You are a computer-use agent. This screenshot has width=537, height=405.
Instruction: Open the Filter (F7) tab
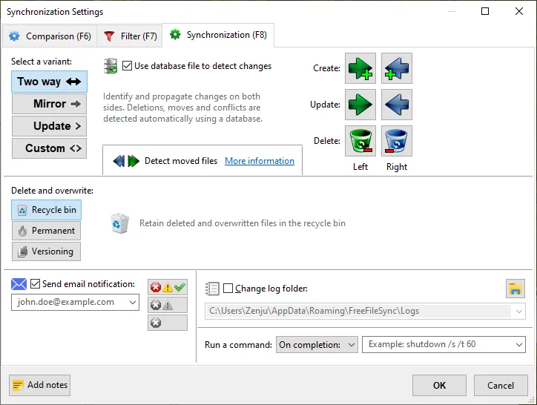pos(131,36)
